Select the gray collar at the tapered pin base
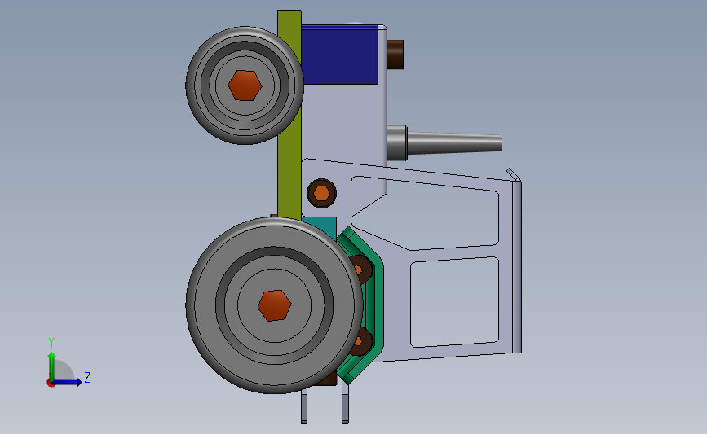This screenshot has width=707, height=434. click(x=397, y=143)
